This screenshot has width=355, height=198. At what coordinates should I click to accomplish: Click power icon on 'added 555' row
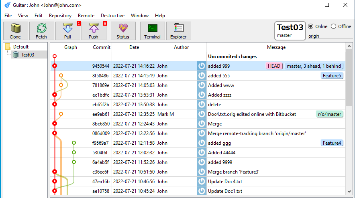(x=202, y=75)
